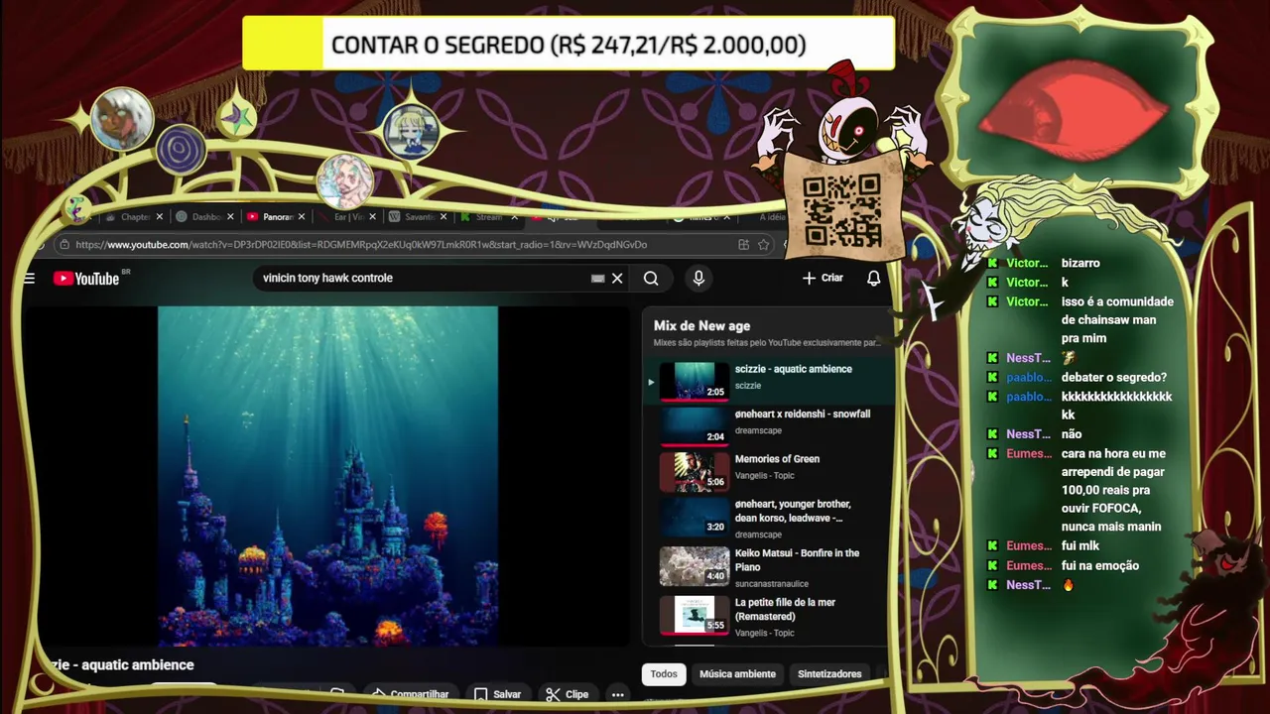
Task: Open 'øneheart, younger brother, dean korso' playlist item
Action: coord(769,517)
